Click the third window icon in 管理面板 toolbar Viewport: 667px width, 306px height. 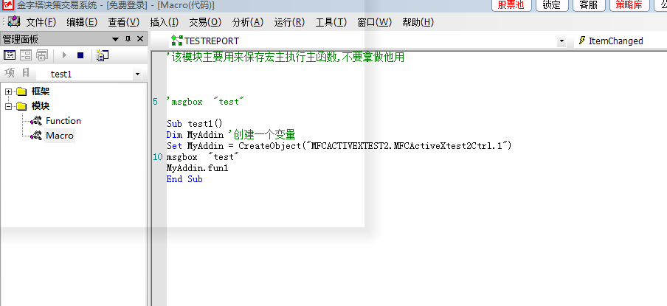42,55
